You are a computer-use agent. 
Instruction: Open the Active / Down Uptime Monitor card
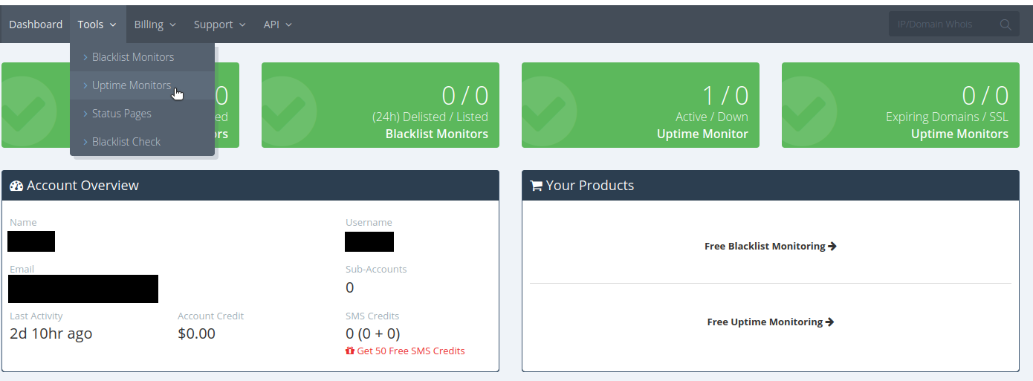point(641,105)
